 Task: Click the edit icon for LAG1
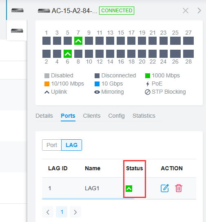tap(165, 188)
